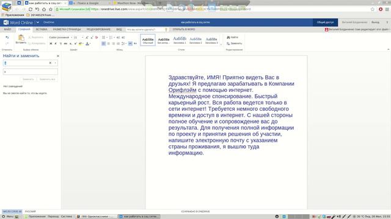Click Заменить (Replace) in editing group
Screen dimensions: 391x219
(x=235, y=43)
